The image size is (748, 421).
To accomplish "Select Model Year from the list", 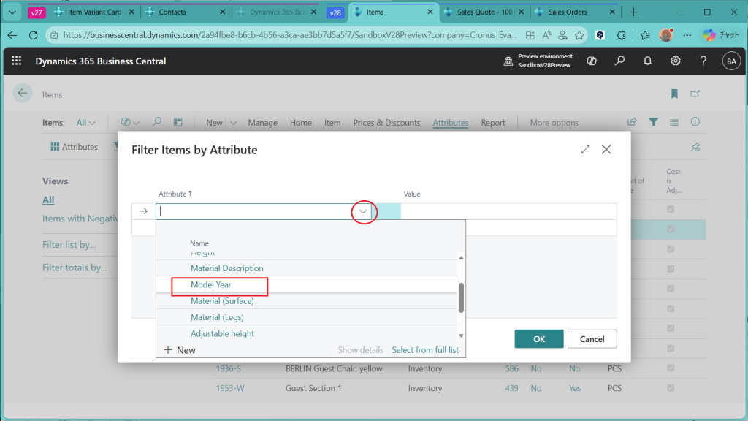I will [x=211, y=285].
